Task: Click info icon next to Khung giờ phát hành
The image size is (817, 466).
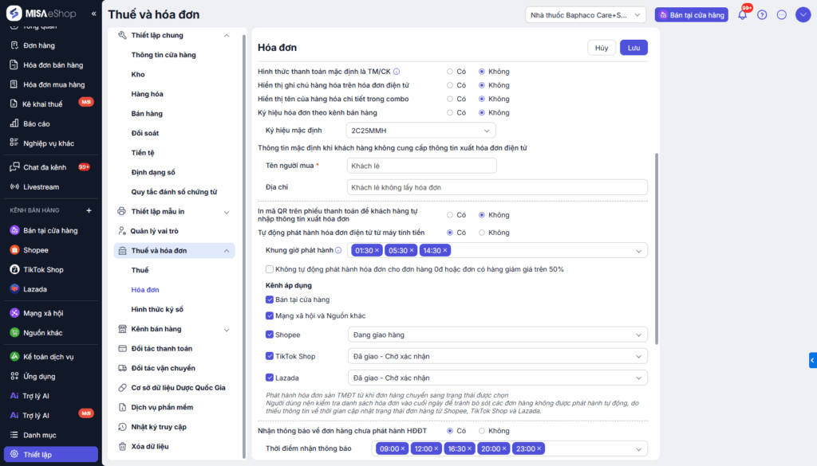Action: [338, 250]
